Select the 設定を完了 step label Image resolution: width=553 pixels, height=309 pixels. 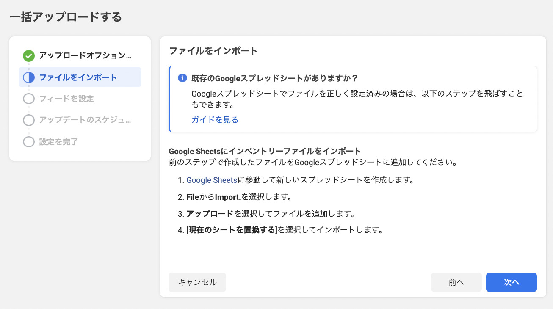(x=58, y=142)
